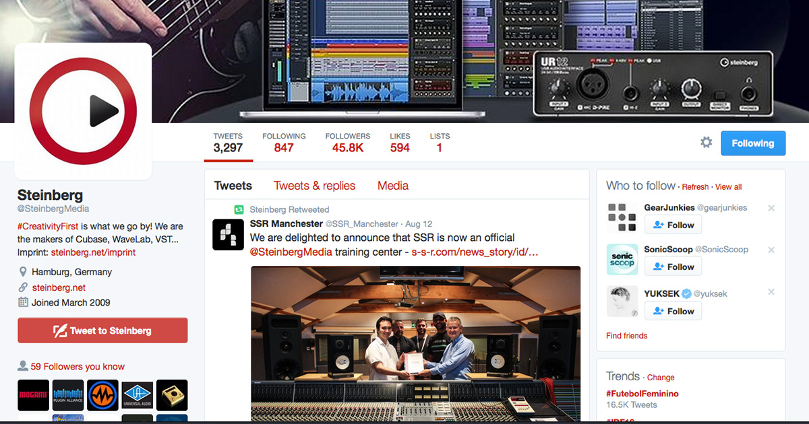Refresh the Who to follow suggestions
Viewport: 809px width, 424px height.
point(695,187)
